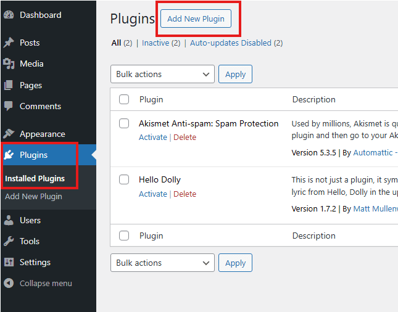
Task: Click the top Apply button
Action: [235, 74]
